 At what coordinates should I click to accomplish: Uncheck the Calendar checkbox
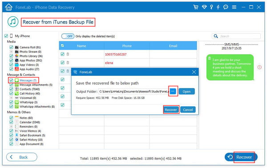[x=11, y=122]
